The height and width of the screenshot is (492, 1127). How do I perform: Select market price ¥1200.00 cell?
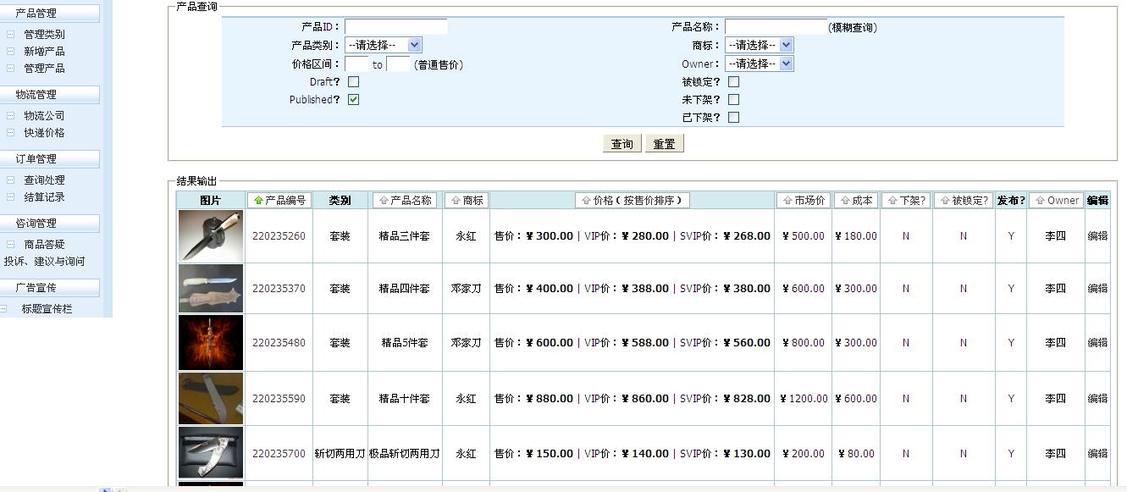[x=804, y=399]
